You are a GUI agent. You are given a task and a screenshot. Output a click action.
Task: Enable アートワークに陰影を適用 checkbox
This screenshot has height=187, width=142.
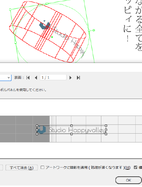pos(43,167)
